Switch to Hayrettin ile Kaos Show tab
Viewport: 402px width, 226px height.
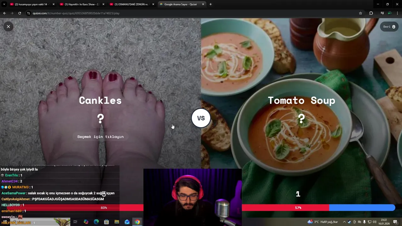82,4
